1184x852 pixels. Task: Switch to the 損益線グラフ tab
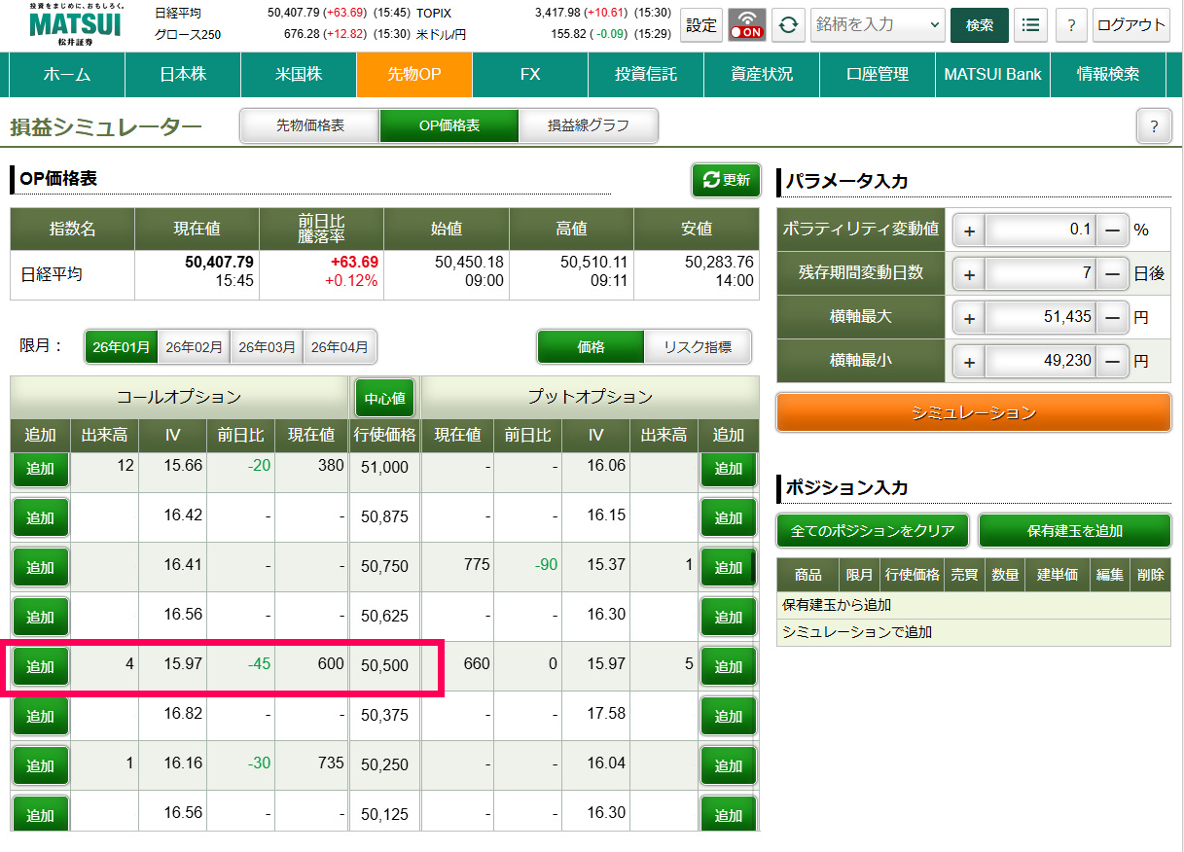(x=588, y=125)
